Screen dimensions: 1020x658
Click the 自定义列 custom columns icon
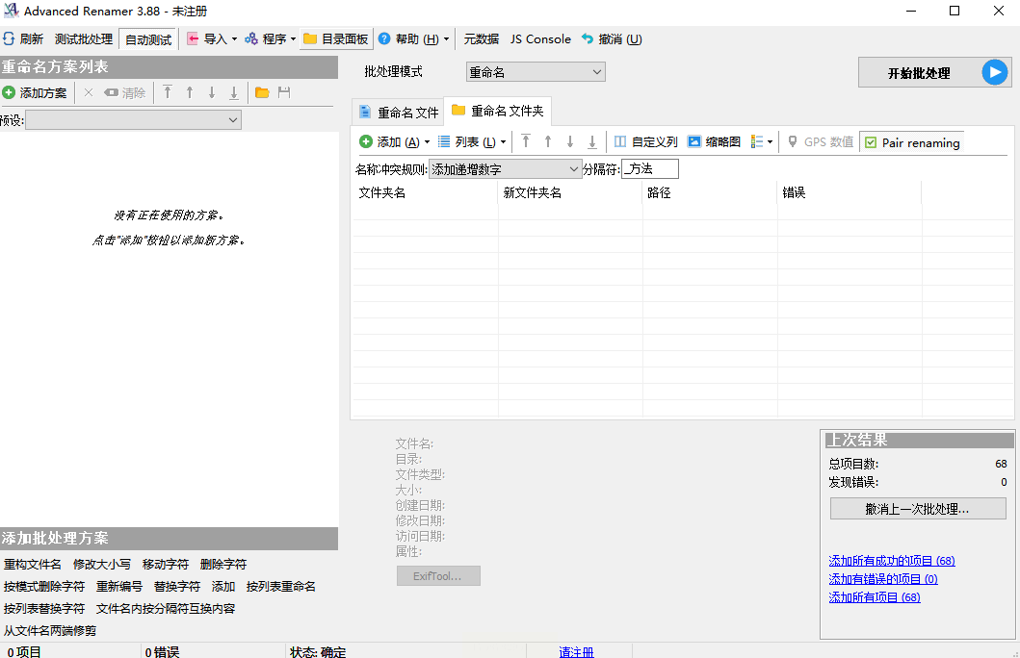tap(620, 142)
